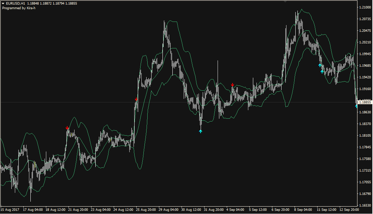The width and height of the screenshot is (373, 214).
Task: Click the red sell arrow near 21 Aug
Action: (x=67, y=127)
